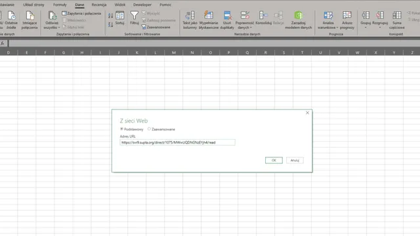420x236 pixels.
Task: Toggle the Filtruj filter funnel
Action: tap(134, 18)
